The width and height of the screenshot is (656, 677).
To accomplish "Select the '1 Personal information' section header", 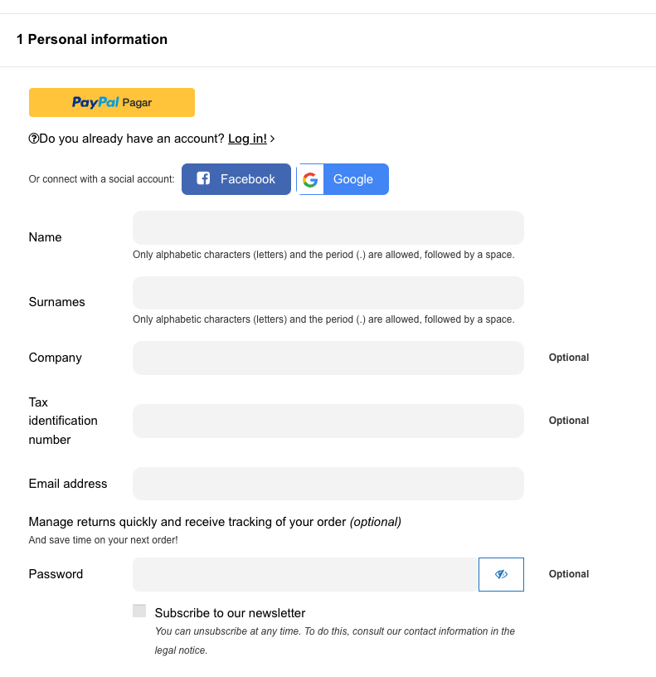I will point(92,39).
